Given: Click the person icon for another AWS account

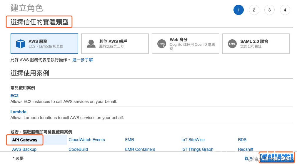Looking at the screenshot, I should (91, 44).
